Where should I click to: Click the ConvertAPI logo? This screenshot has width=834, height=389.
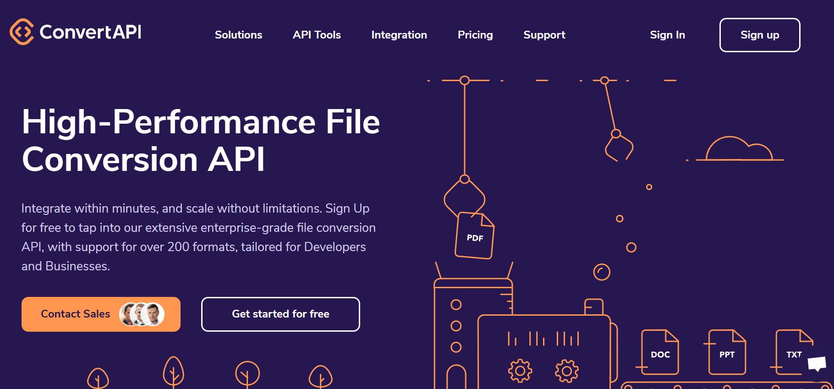pyautogui.click(x=76, y=32)
